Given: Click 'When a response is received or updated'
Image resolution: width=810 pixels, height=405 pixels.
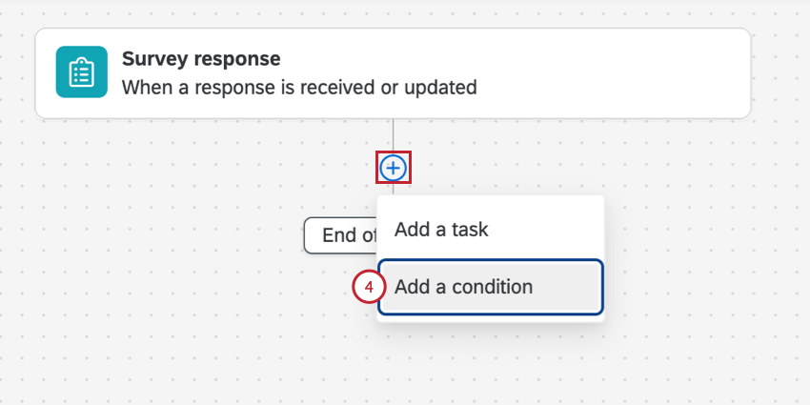Looking at the screenshot, I should click(x=299, y=88).
